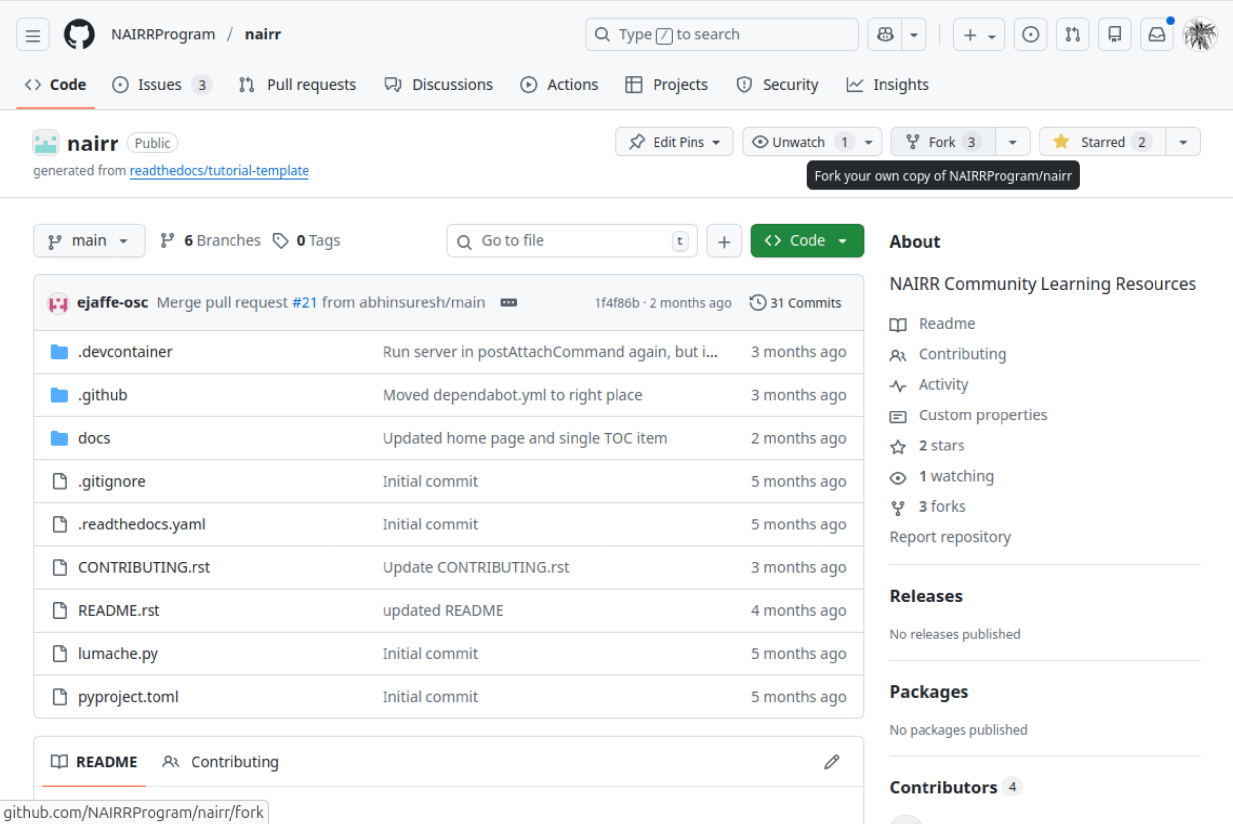
Task: Open the lumache.py file
Action: point(118,654)
